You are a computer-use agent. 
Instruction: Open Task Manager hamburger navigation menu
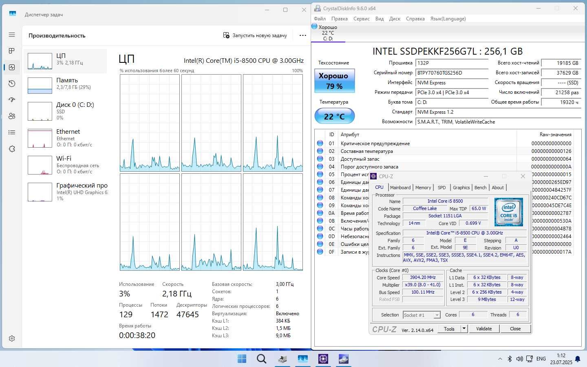(12, 35)
